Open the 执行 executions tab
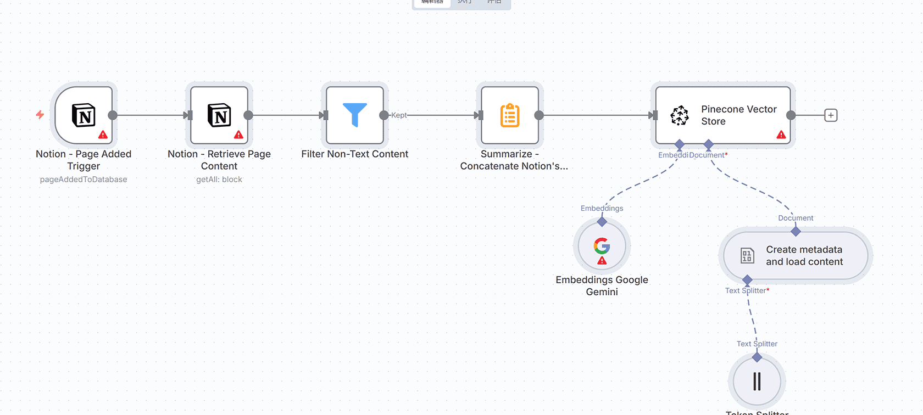Viewport: 923px width, 415px height. (x=465, y=2)
